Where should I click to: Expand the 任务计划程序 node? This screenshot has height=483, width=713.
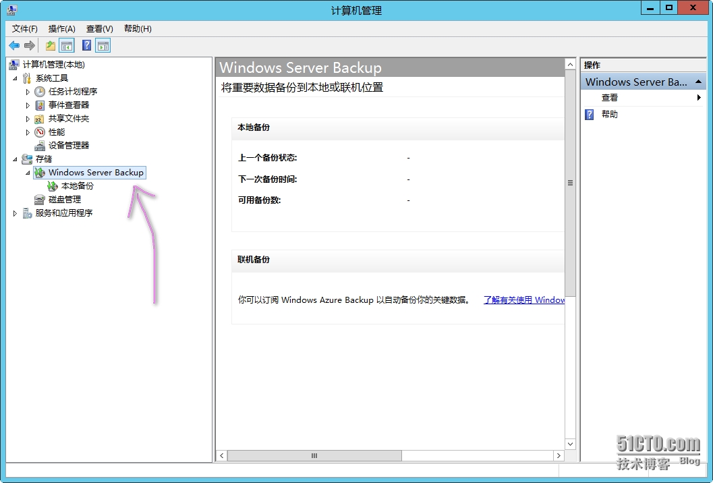pyautogui.click(x=28, y=92)
